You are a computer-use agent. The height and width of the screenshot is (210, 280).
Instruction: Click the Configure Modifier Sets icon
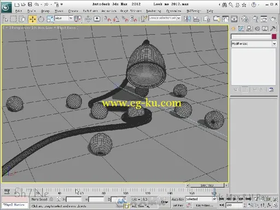click(271, 90)
